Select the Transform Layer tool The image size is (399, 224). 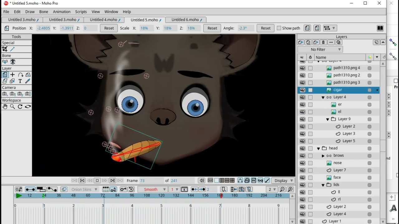tap(5, 75)
